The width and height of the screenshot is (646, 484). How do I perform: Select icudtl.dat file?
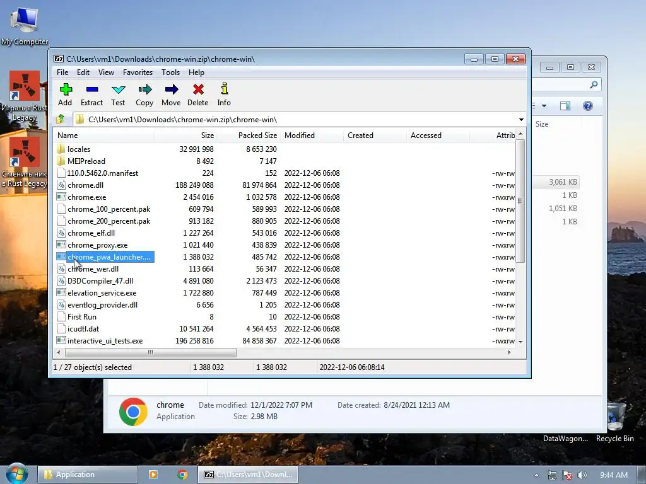click(83, 329)
